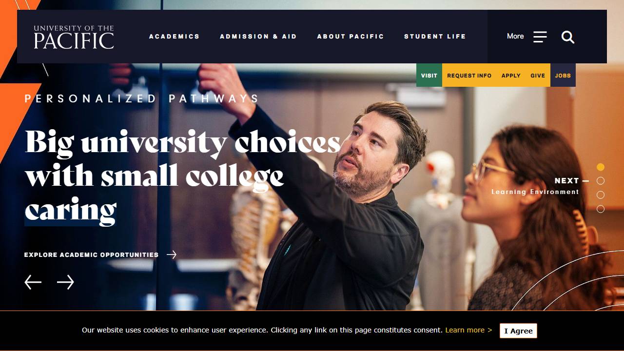Open the search magnifier icon
Viewport: 624px width, 351px height.
pos(568,37)
